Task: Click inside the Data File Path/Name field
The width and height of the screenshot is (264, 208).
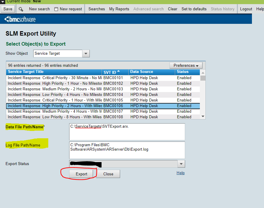Action: click(127, 132)
